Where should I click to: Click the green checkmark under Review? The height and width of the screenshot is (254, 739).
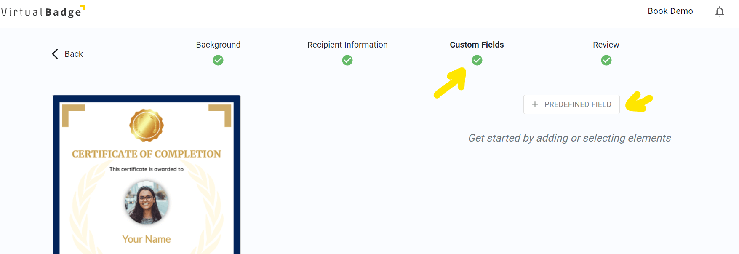(606, 60)
